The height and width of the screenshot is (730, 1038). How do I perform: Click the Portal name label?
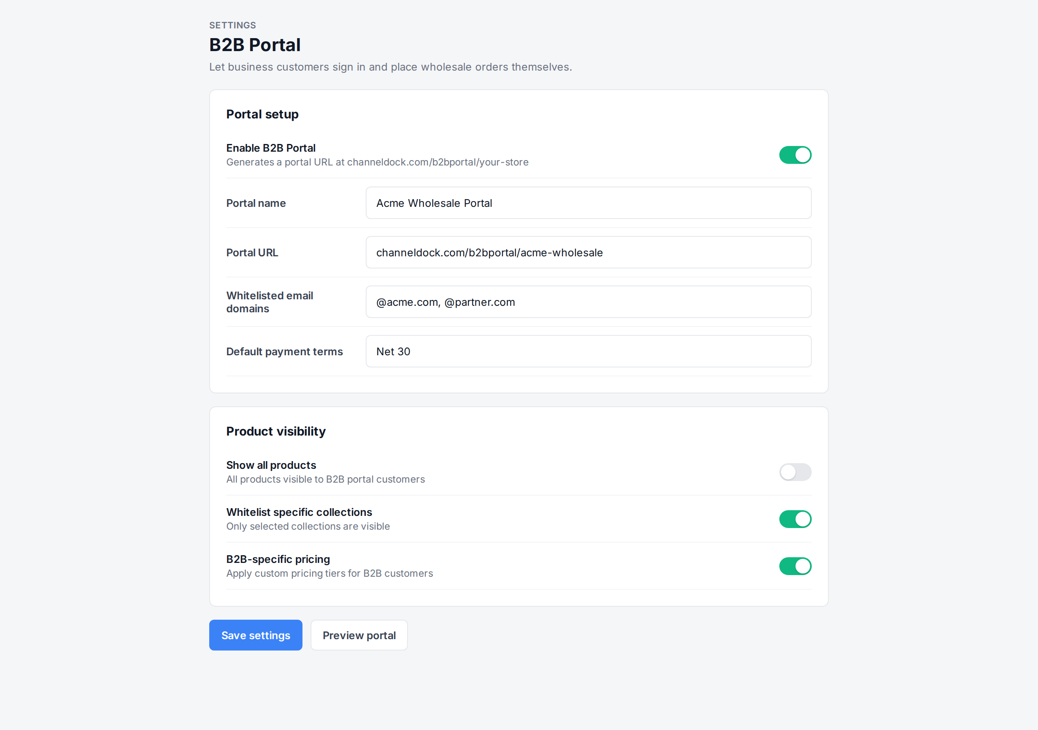coord(256,204)
